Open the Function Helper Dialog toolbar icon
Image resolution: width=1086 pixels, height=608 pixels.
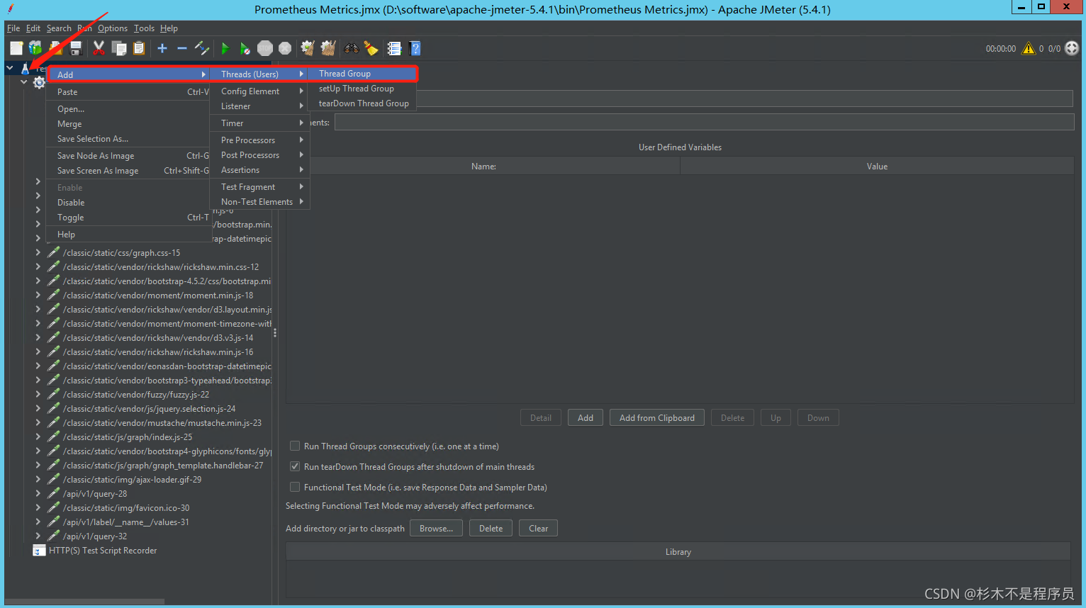tap(394, 48)
